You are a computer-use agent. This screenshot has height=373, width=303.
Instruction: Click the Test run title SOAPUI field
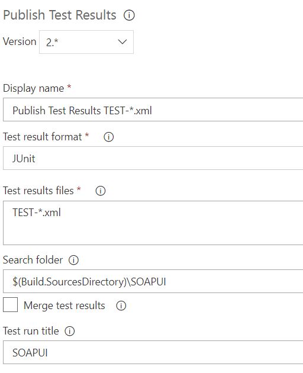(153, 352)
